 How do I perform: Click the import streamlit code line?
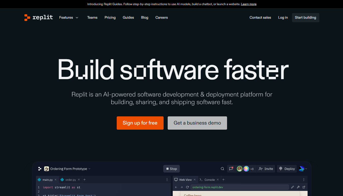[61, 187]
